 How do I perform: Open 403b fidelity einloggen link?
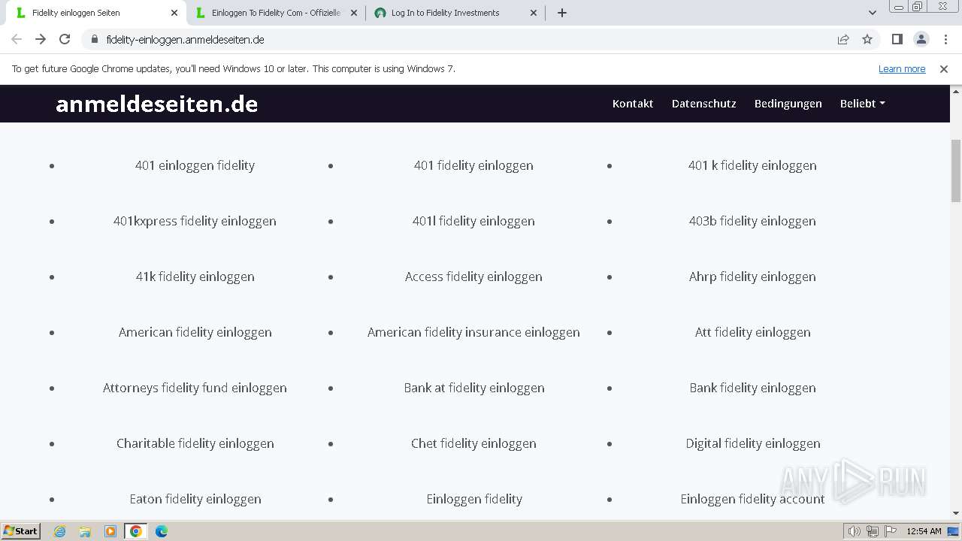752,221
